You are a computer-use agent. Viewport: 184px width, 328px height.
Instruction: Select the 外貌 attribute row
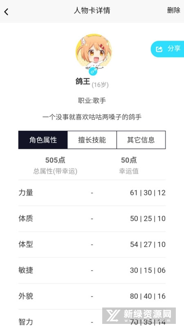coord(92,296)
